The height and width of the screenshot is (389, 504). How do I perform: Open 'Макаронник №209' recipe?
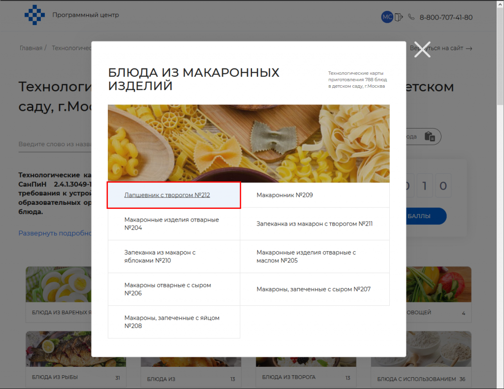(284, 195)
